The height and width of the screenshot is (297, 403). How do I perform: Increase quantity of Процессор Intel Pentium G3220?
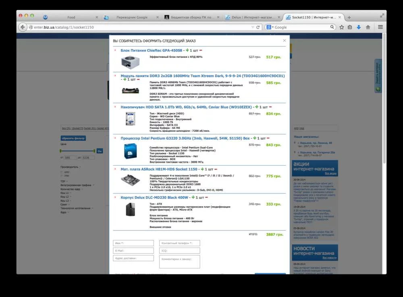[x=255, y=138]
